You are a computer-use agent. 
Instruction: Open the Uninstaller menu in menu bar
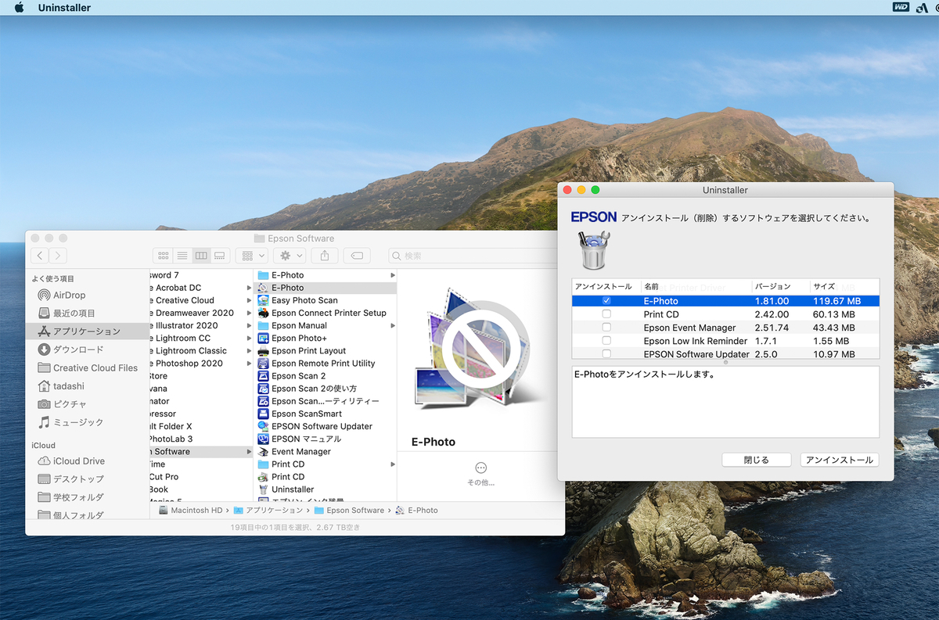(64, 8)
